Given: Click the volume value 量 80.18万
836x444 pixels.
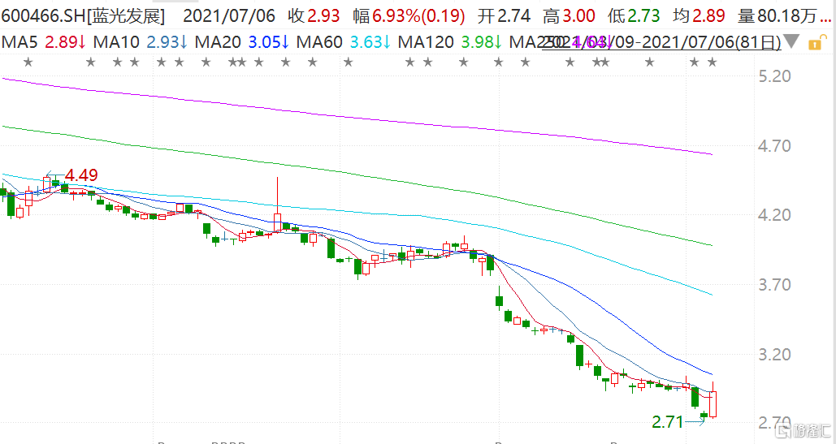Looking at the screenshot, I should [778, 16].
